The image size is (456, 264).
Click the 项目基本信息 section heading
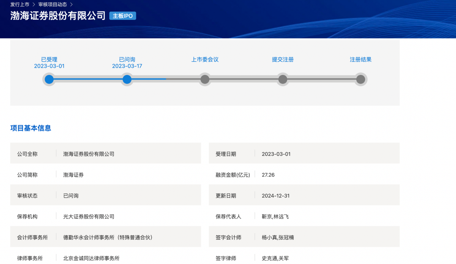31,128
